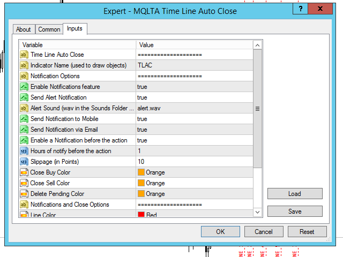
Task: Click the color icon beside Close Buy Color
Action: pyautogui.click(x=24, y=172)
